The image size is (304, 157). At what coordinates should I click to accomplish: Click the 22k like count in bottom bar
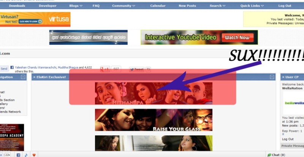[x=8, y=155]
